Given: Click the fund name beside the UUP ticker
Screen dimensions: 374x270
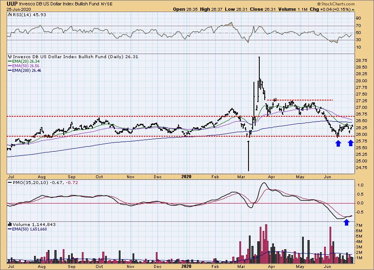Looking at the screenshot, I should (x=59, y=4).
